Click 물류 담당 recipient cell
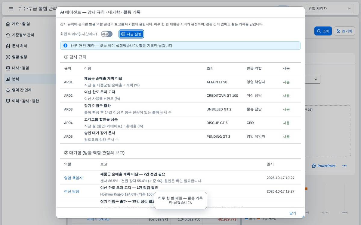This screenshot has height=225, width=361. click(x=254, y=109)
